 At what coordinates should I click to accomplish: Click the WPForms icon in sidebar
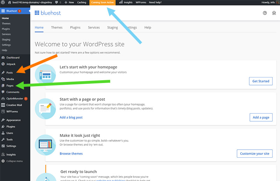pos(3,111)
